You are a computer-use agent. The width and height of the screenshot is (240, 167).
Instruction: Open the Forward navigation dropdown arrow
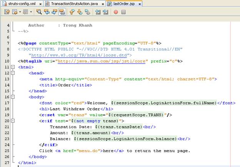[31, 12]
